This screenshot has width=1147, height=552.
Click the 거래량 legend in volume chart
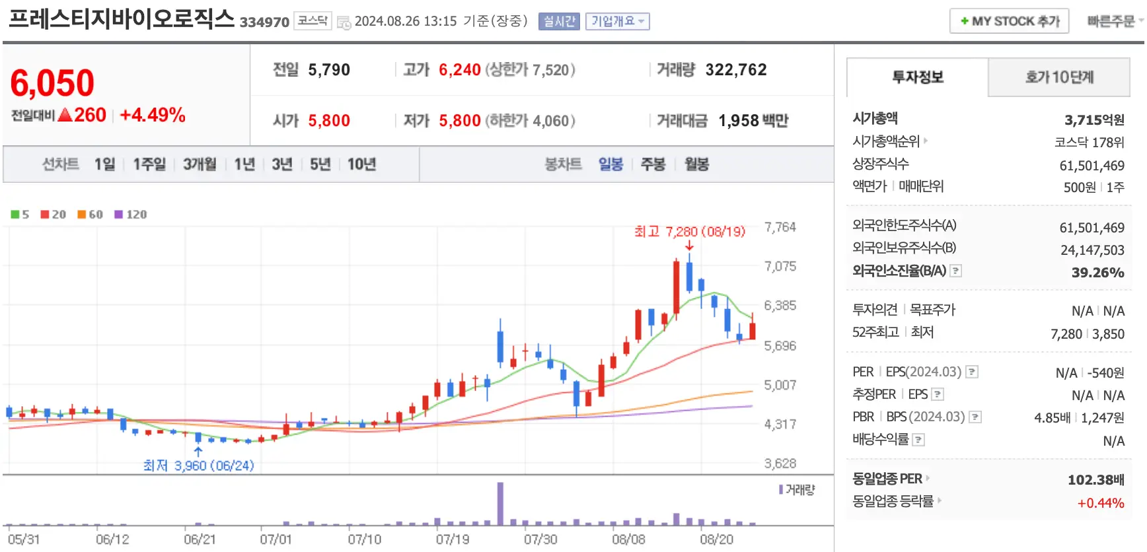(797, 489)
